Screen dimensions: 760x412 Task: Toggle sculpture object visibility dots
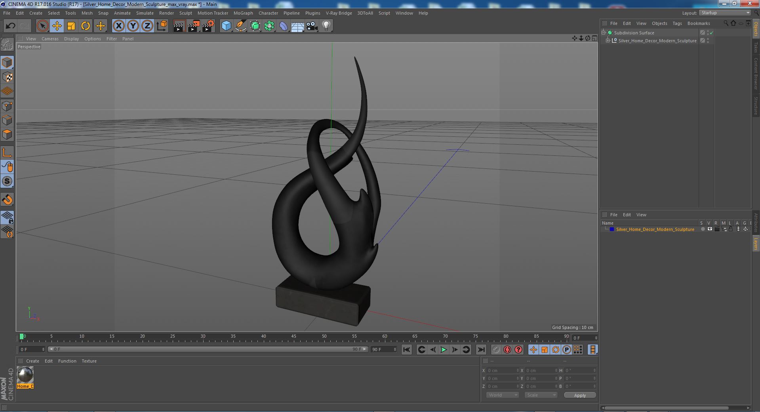pyautogui.click(x=708, y=41)
